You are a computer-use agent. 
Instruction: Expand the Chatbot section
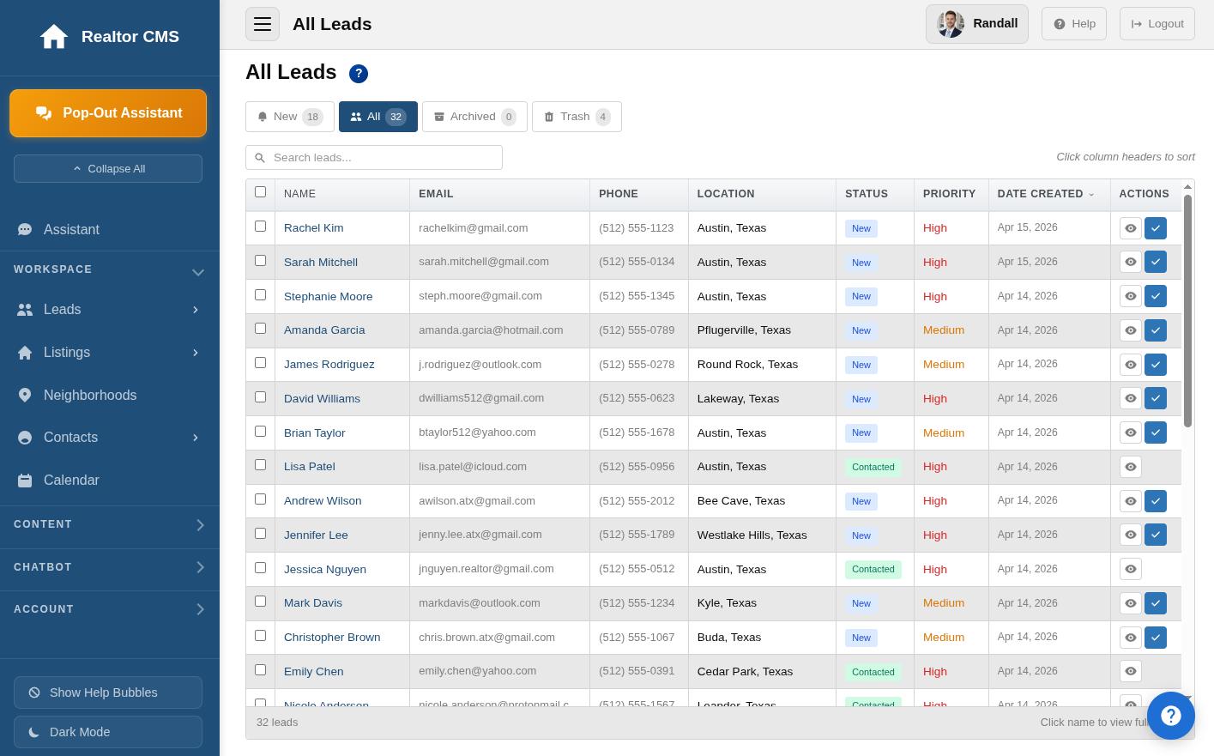coord(110,567)
